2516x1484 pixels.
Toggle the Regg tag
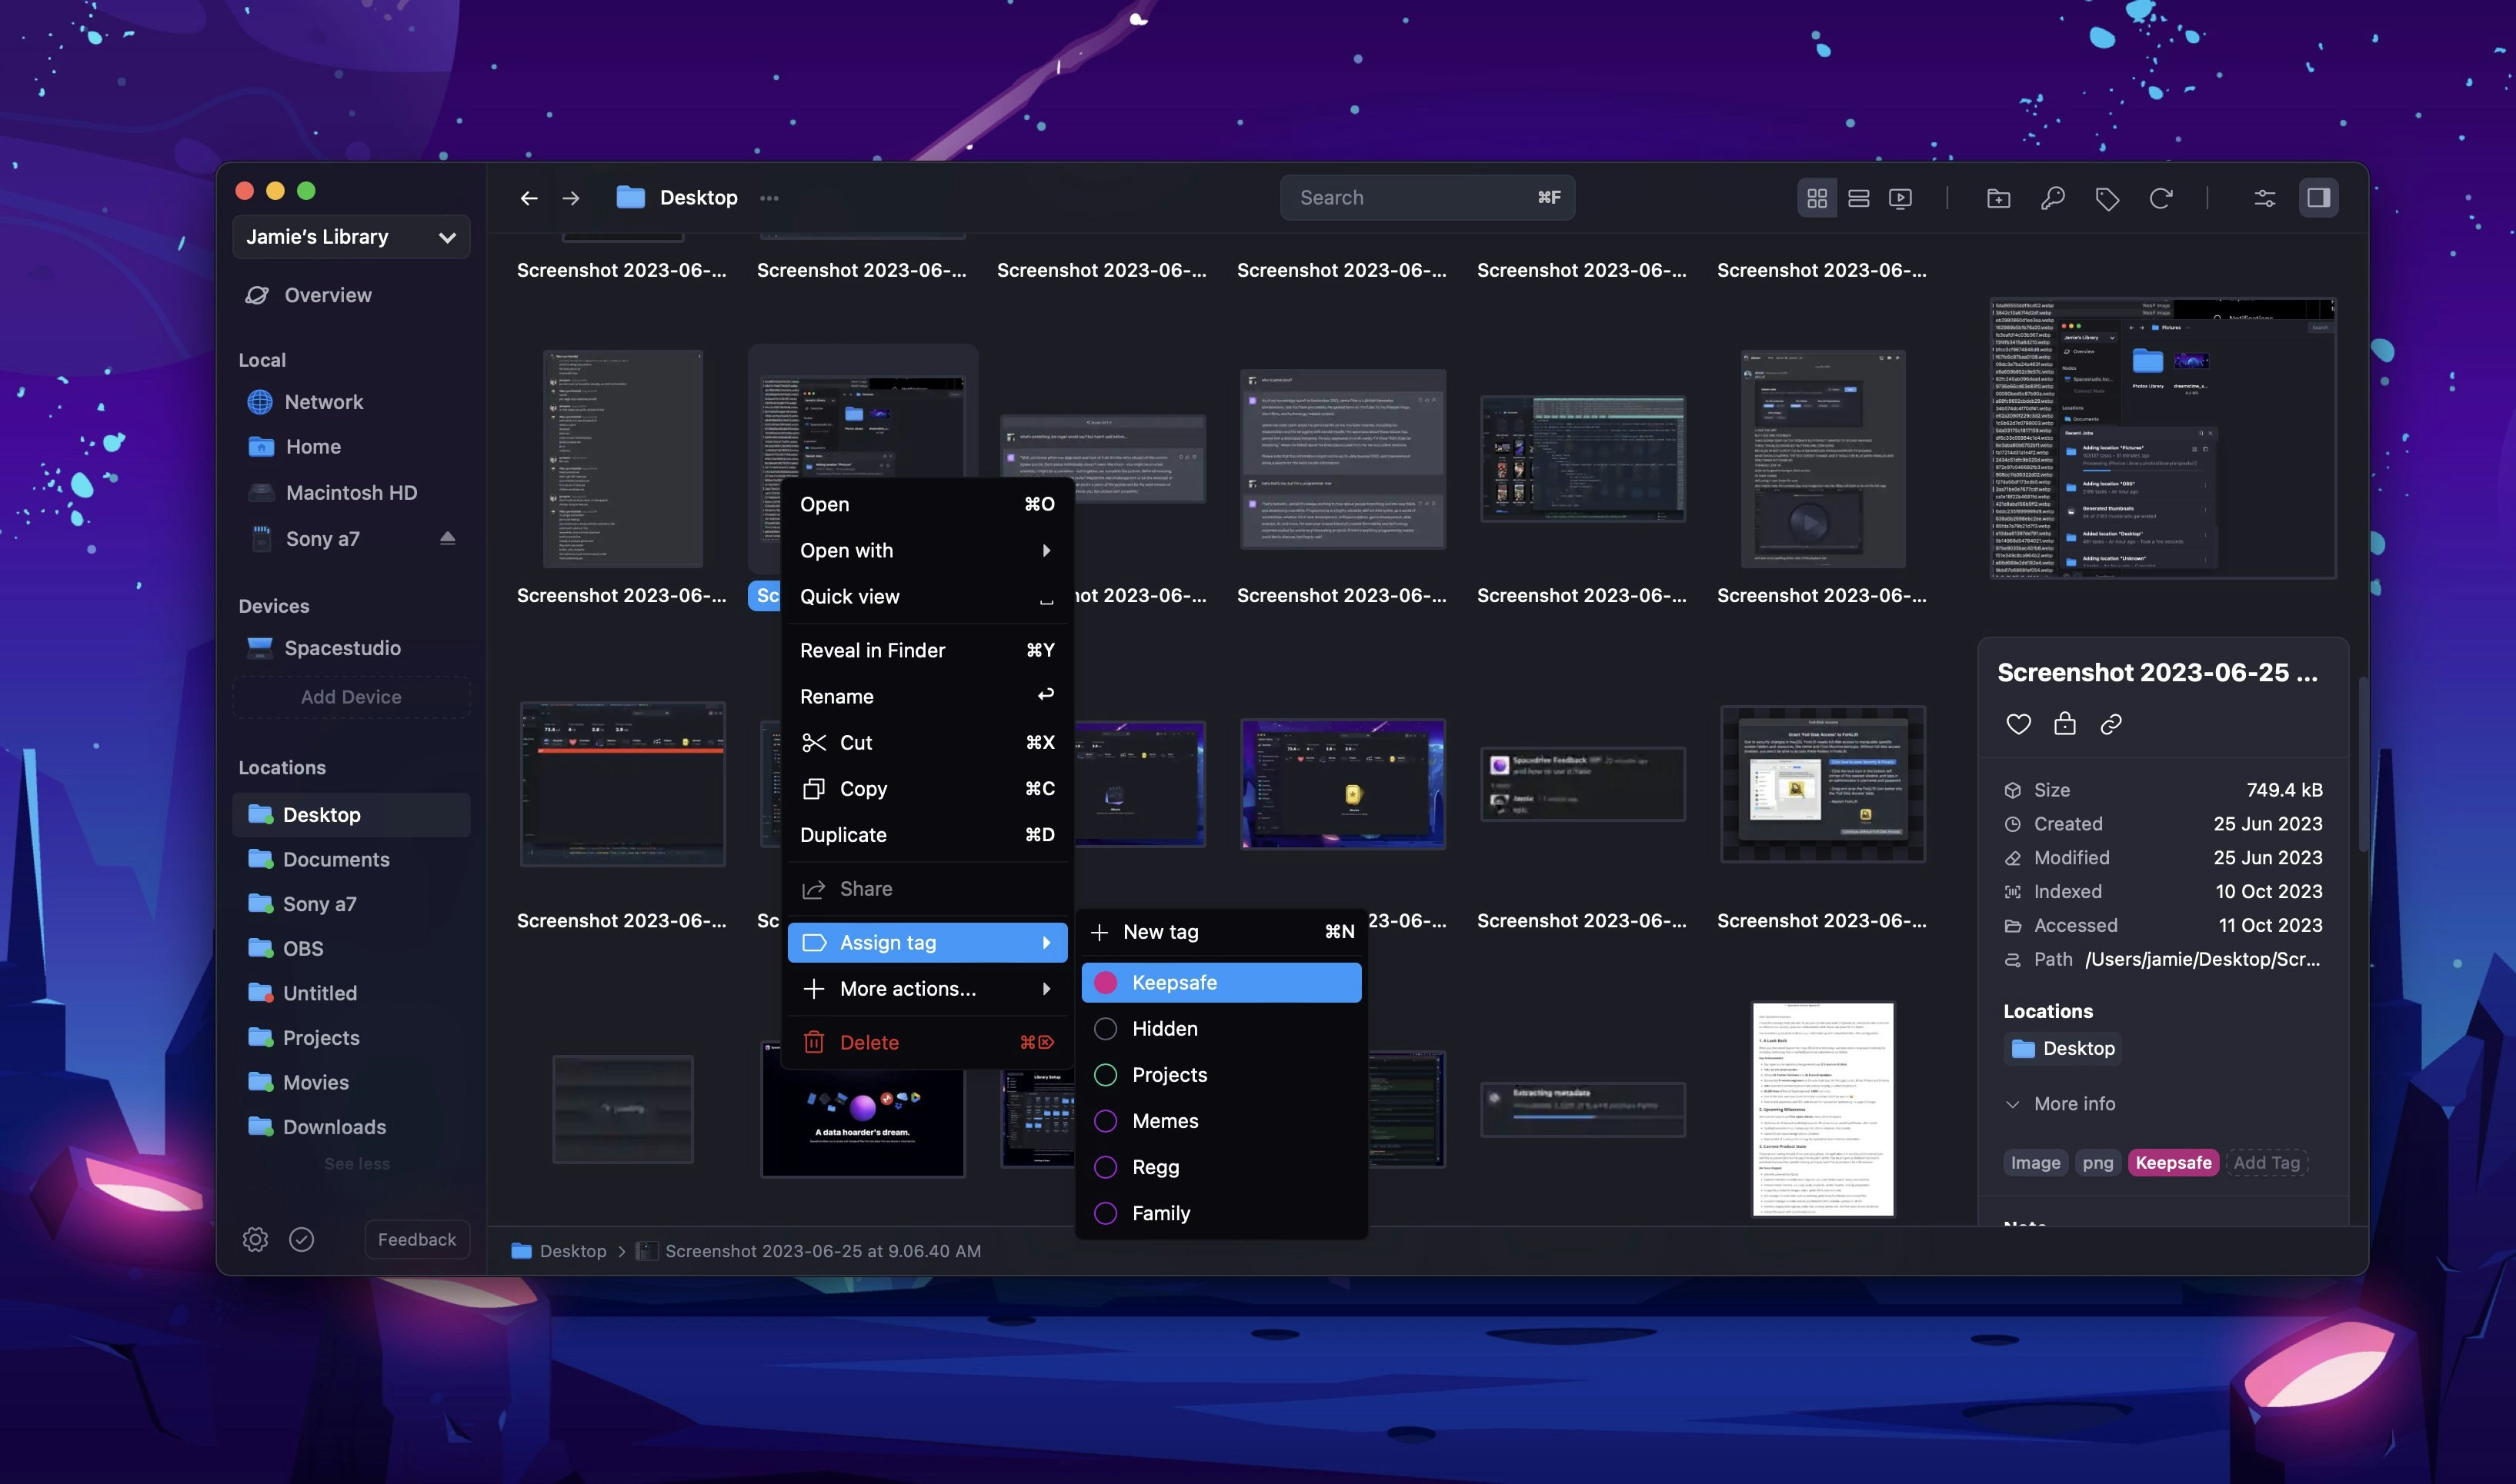point(1220,1167)
